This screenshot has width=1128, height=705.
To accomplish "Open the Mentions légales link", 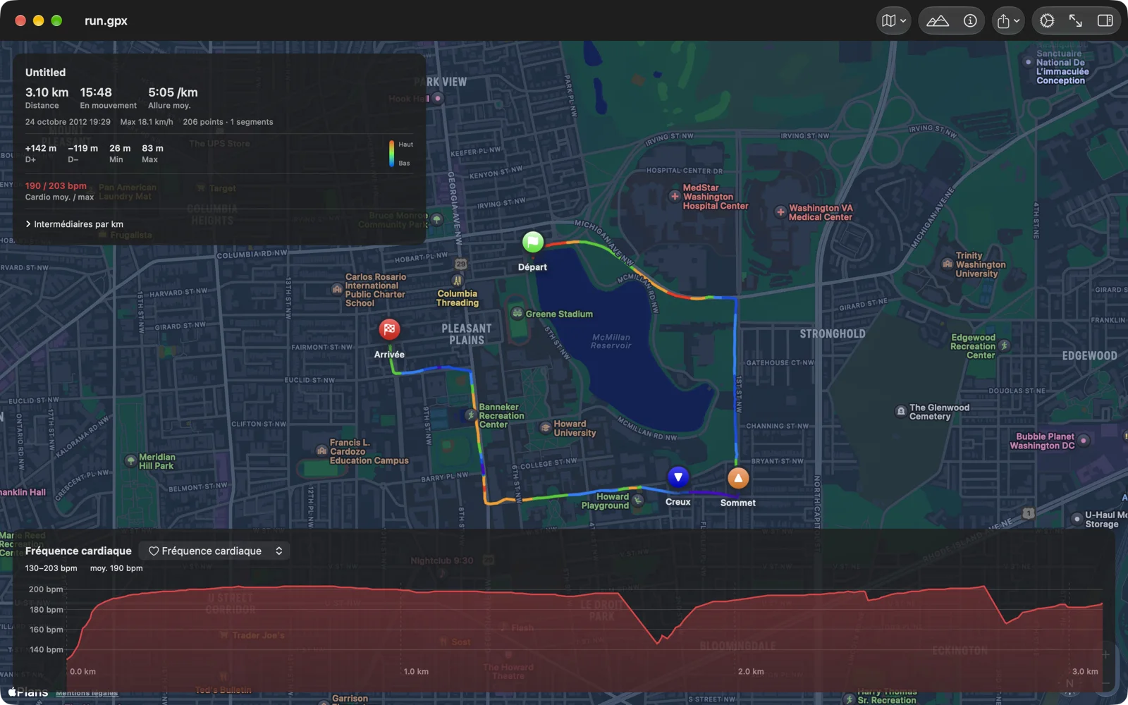I will [x=87, y=693].
